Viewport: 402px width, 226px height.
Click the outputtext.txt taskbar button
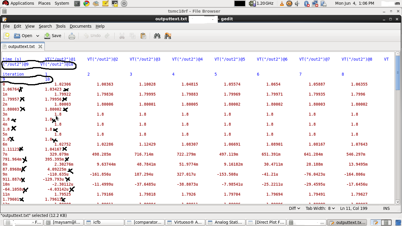pyautogui.click(x=346, y=222)
